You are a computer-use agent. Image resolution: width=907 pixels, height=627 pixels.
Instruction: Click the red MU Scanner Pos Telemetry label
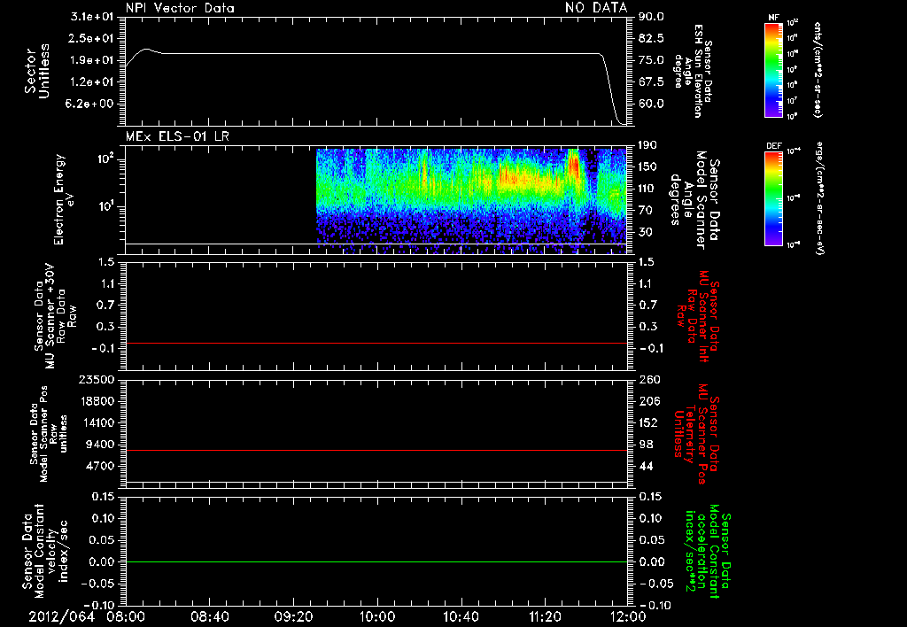697,434
